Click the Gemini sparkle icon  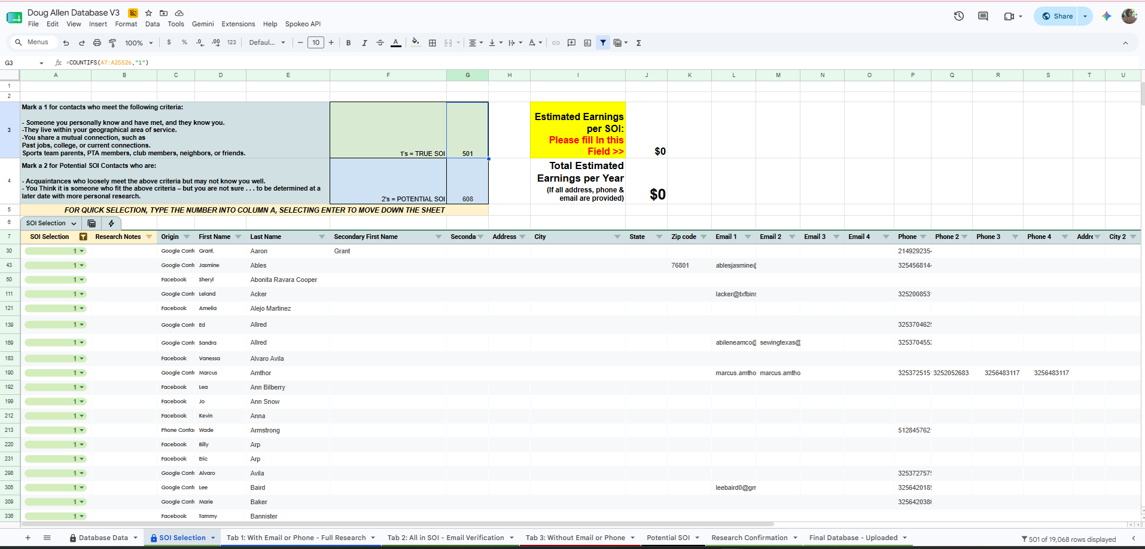click(1107, 16)
